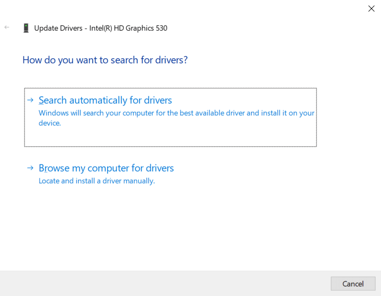The width and height of the screenshot is (381, 296).
Task: Click the word 'device.' ending the search description
Action: pos(50,123)
